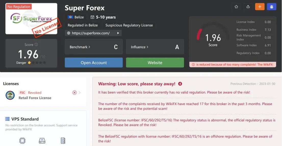The image size is (282, 146).
Task: Click the SuperForex logo thumbnail
Action: (x=31, y=19)
